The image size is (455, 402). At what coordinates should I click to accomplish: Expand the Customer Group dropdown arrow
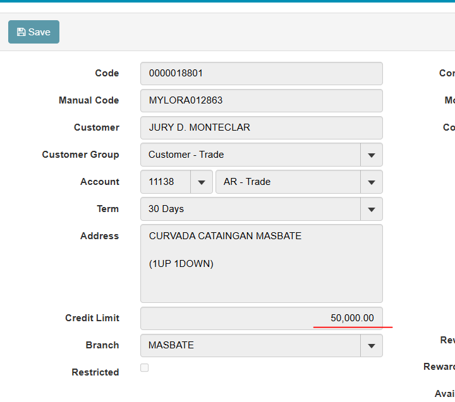pos(371,155)
